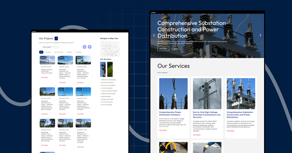Select the All filter tab
The width and height of the screenshot is (292, 153).
point(41,52)
